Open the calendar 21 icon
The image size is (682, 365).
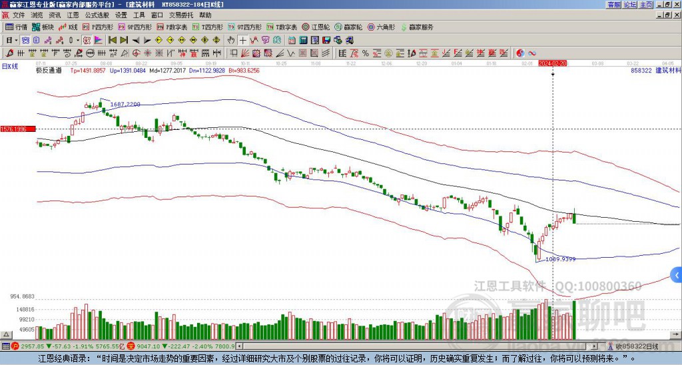292,40
